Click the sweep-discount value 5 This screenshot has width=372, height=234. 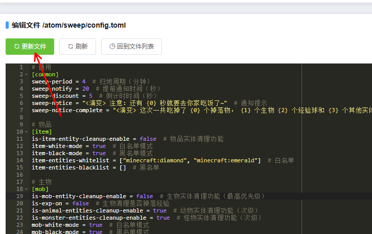(x=90, y=96)
